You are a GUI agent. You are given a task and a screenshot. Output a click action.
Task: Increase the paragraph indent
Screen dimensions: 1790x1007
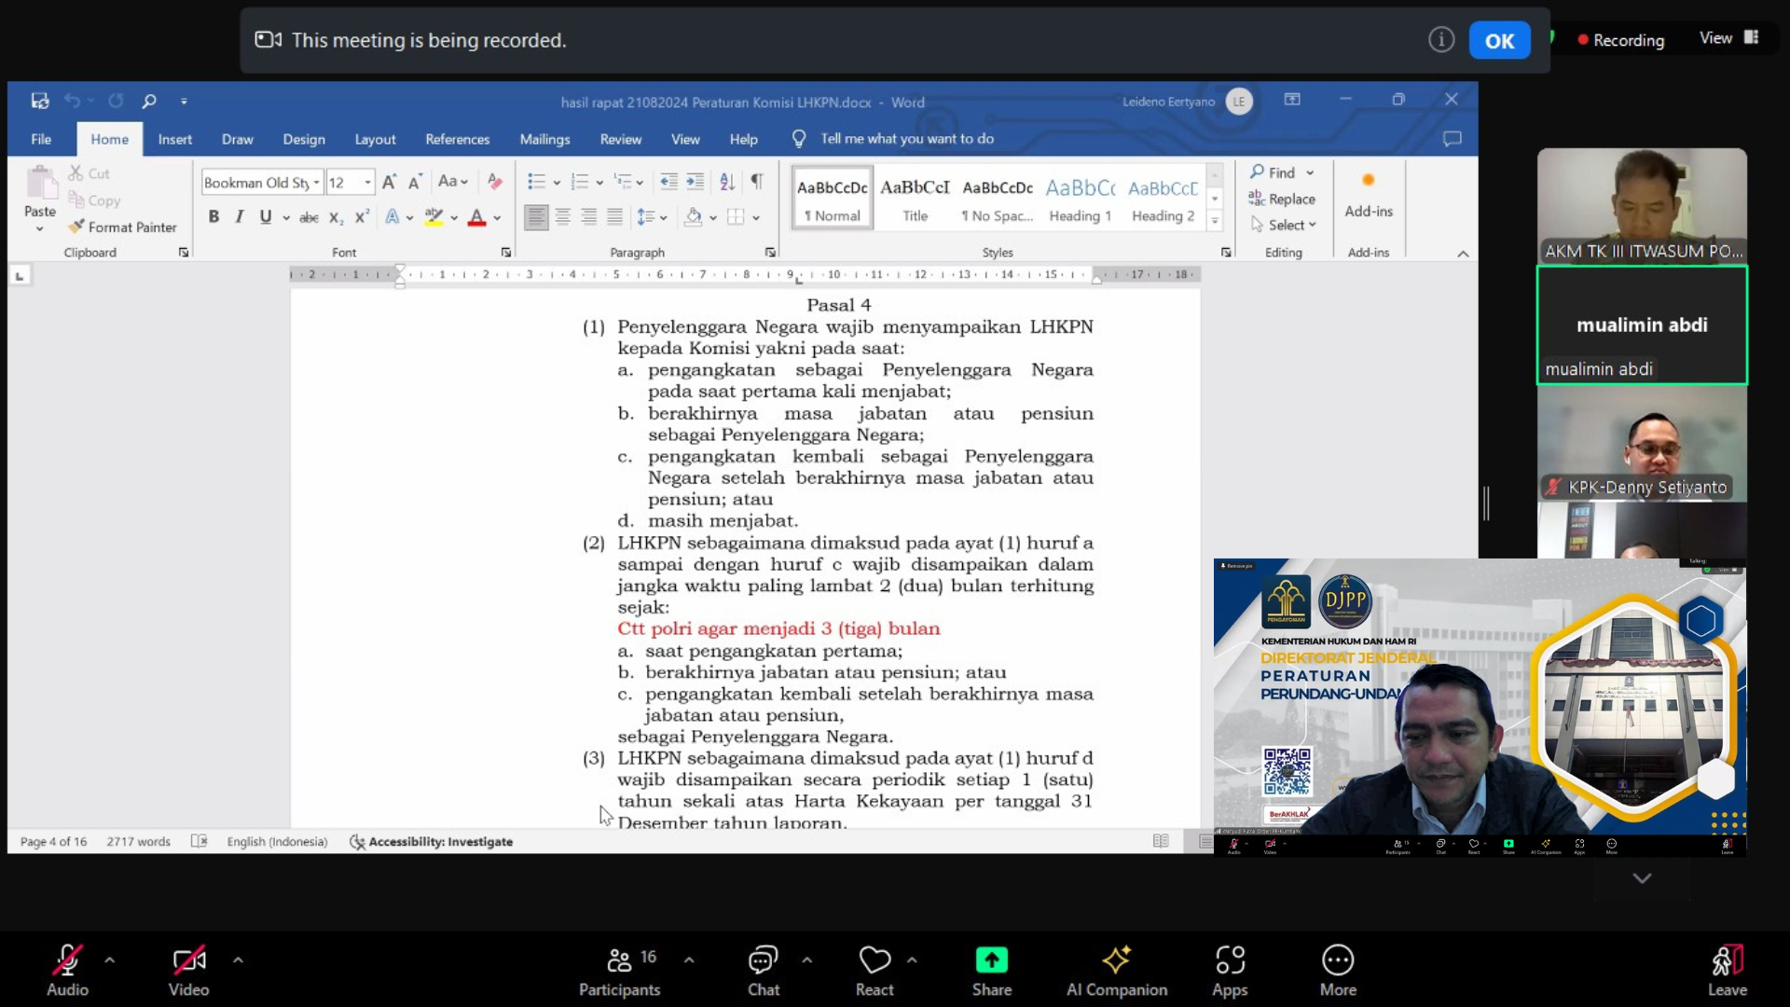(695, 182)
